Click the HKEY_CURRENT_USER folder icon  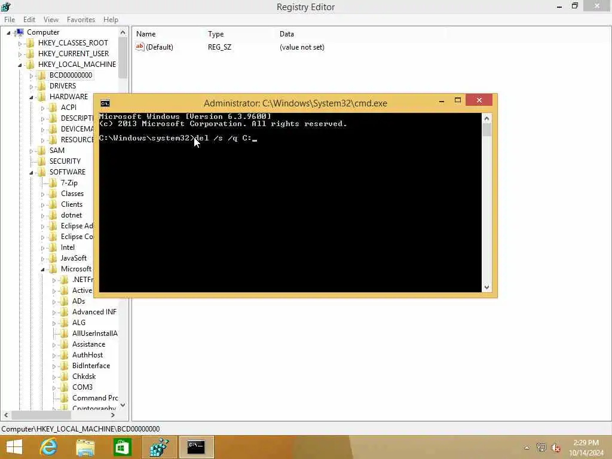(30, 54)
